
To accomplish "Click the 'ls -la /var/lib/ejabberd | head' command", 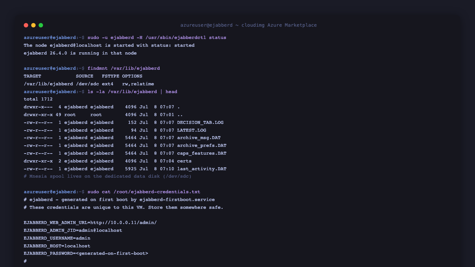I will point(132,92).
